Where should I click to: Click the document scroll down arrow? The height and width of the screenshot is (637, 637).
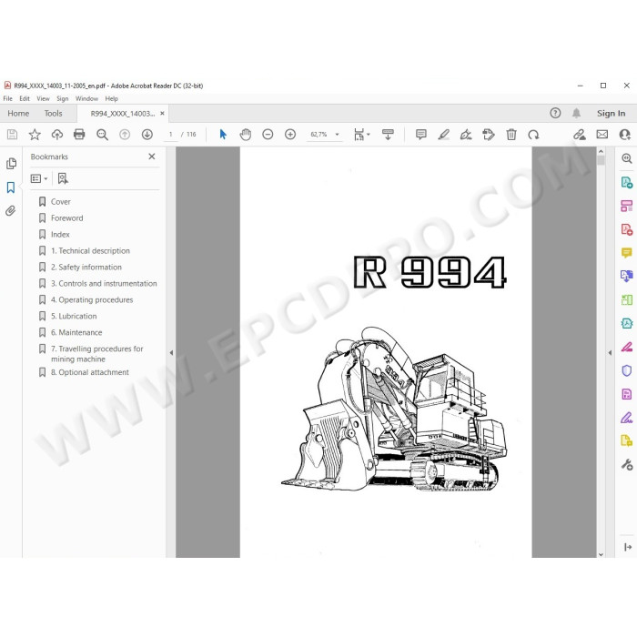pos(601,554)
